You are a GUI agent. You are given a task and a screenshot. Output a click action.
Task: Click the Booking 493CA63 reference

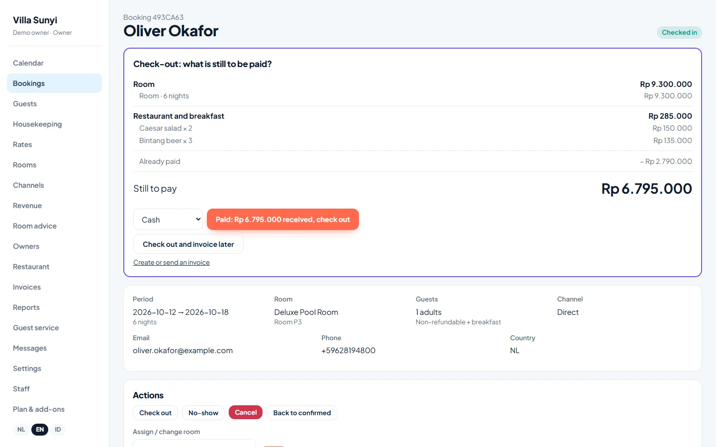coord(153,17)
